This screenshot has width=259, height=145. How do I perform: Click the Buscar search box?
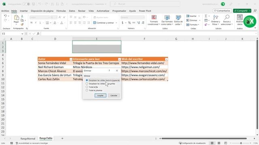(145, 4)
